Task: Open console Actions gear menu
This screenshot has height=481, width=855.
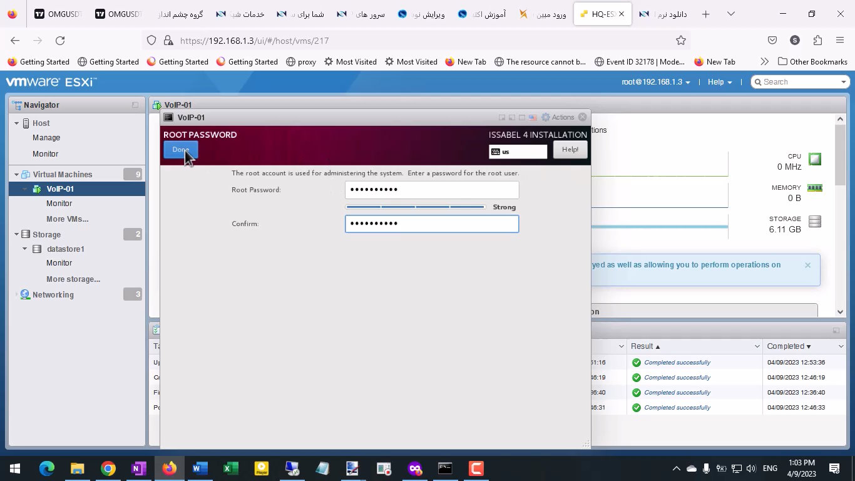Action: pyautogui.click(x=558, y=117)
